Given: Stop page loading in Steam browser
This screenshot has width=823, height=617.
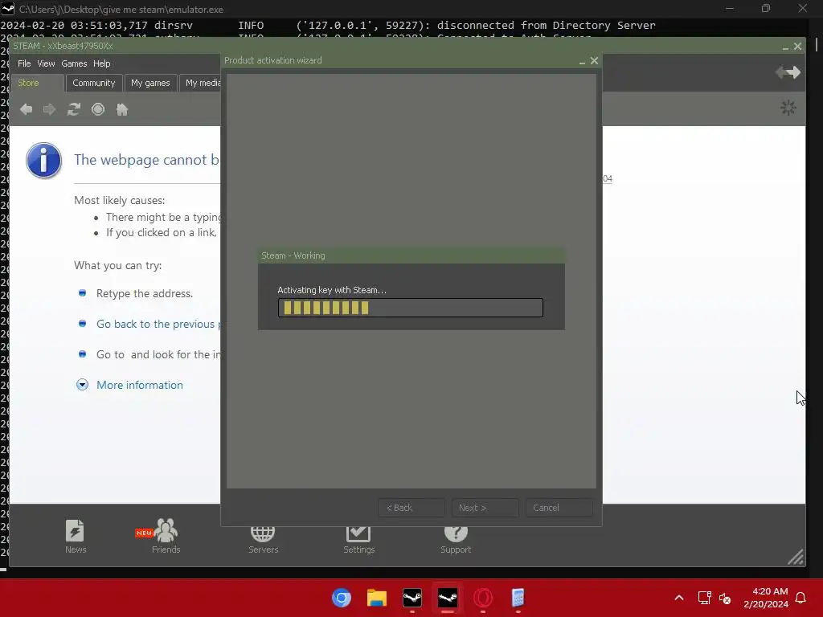Looking at the screenshot, I should 97,109.
